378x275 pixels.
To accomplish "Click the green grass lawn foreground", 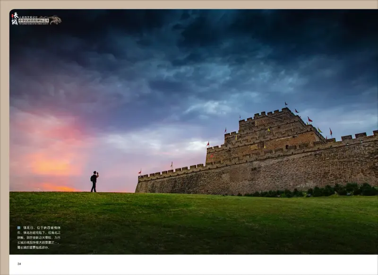I will 194,223.
